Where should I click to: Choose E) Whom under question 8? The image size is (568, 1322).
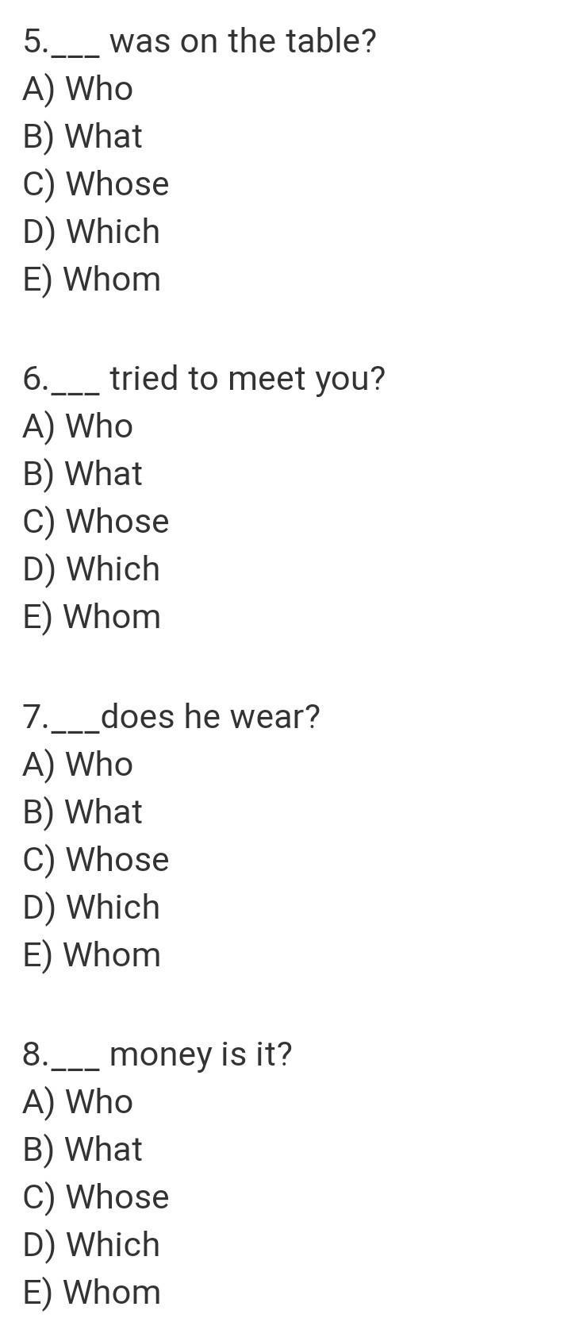(x=92, y=1293)
